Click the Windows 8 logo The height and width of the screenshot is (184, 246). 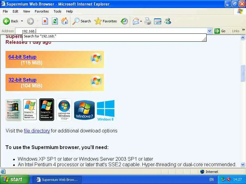click(105, 110)
